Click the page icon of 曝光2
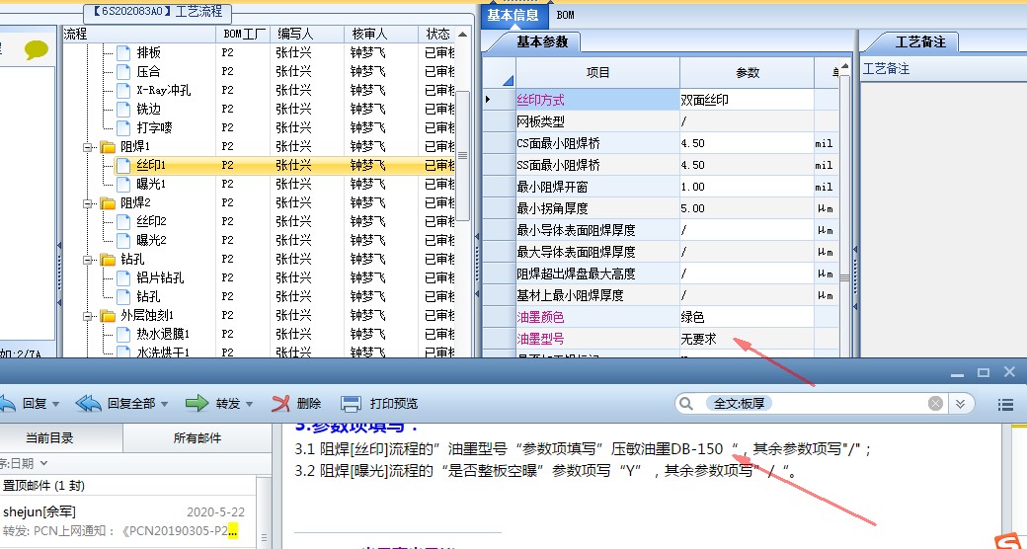 (123, 240)
